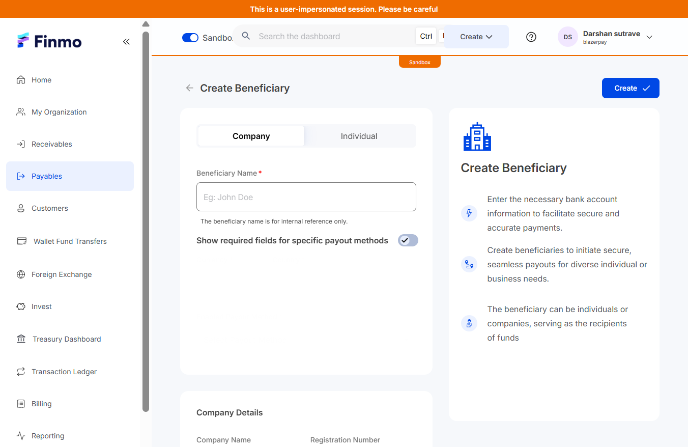Image resolution: width=688 pixels, height=447 pixels.
Task: Switch to the Company tab
Action: [x=251, y=136]
